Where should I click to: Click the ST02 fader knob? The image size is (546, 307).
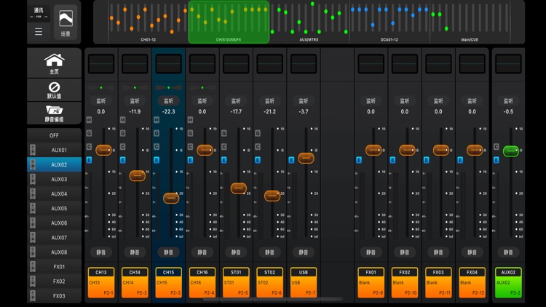pyautogui.click(x=272, y=196)
